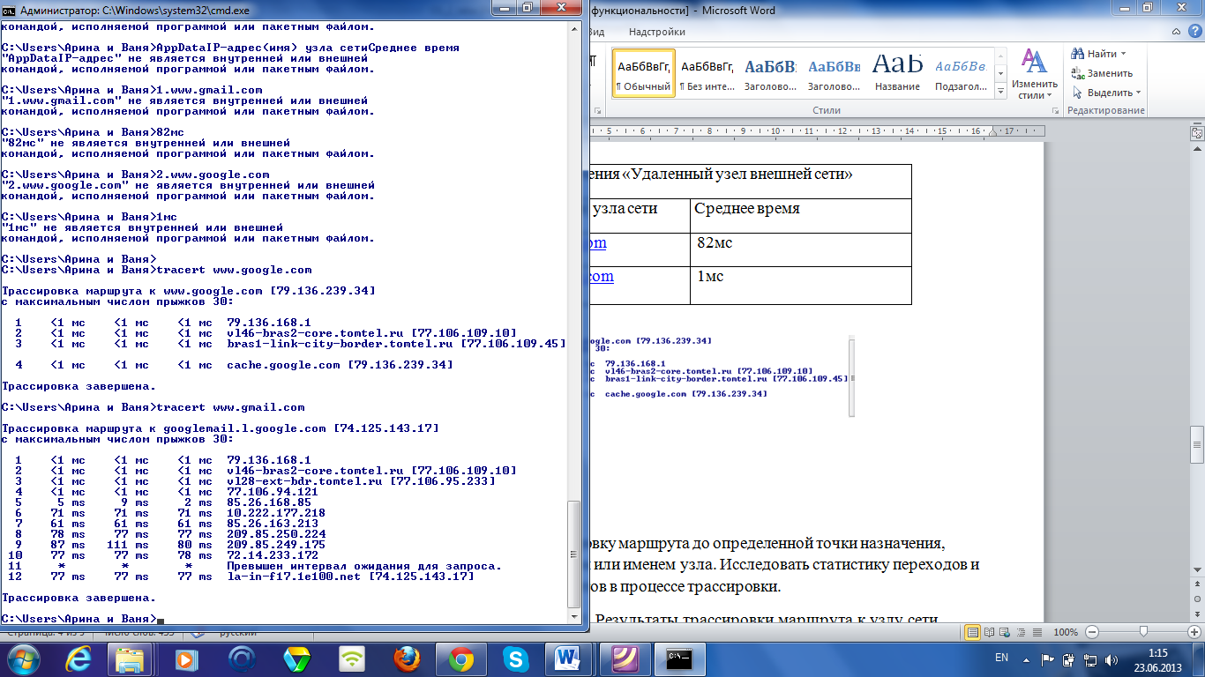The image size is (1205, 677).
Task: Switch to Print Layout view
Action: pyautogui.click(x=973, y=632)
